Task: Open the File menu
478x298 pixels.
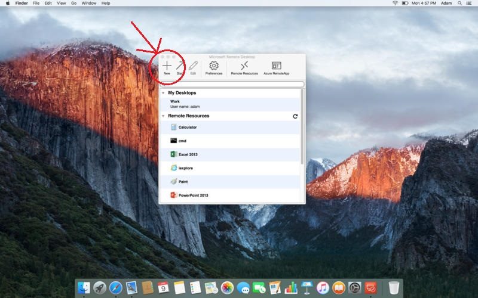Action: 36,3
